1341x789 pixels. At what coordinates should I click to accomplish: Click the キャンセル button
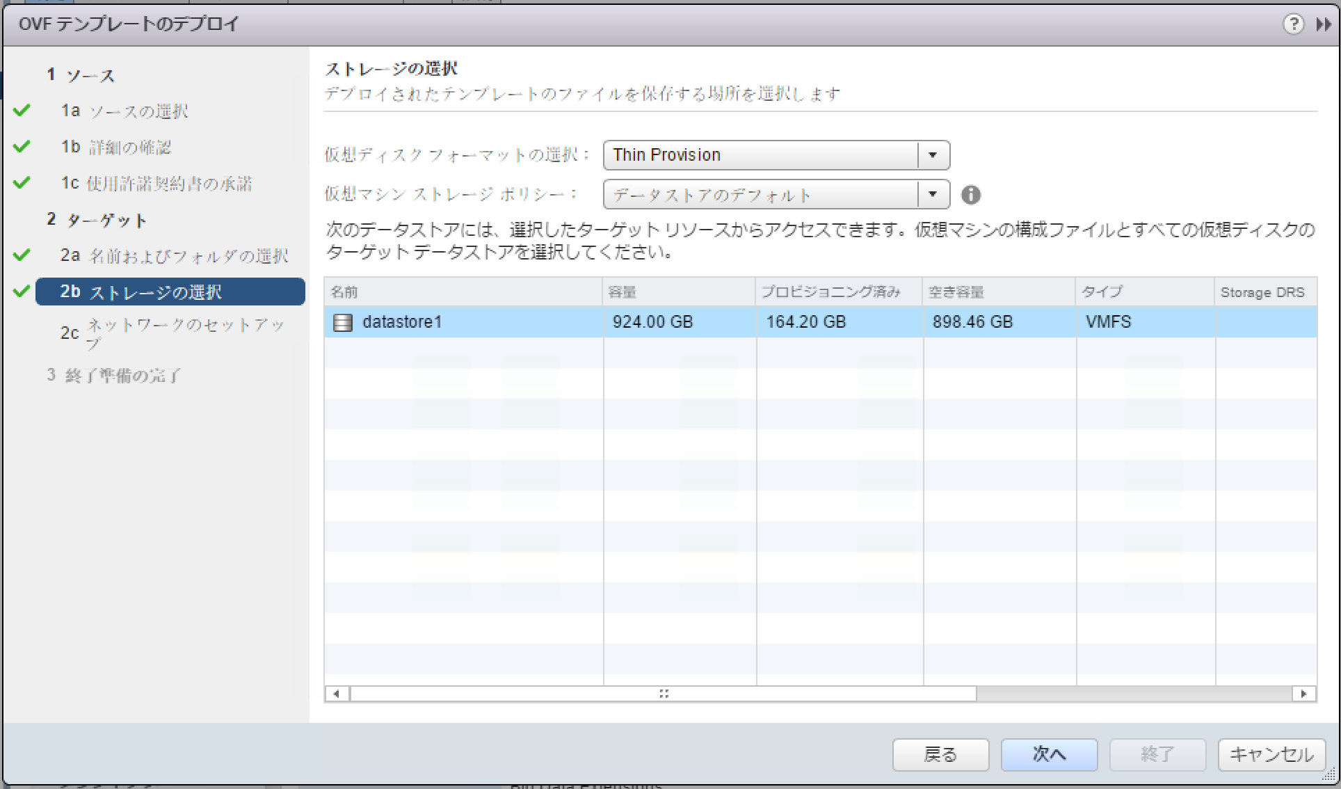click(x=1271, y=754)
